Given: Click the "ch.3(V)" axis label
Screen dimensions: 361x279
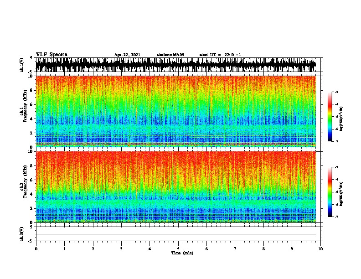Looking at the screenshot, I should click(21, 234).
